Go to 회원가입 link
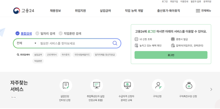The image size is (220, 109). [174, 1]
